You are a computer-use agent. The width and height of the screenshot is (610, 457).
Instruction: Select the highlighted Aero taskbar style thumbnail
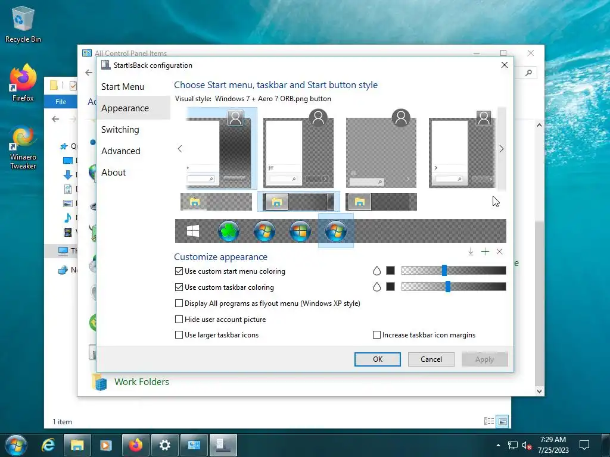299,202
